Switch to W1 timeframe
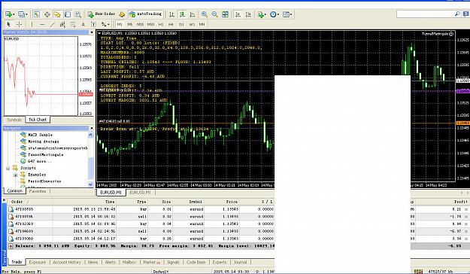Viewport: 470px width, 274px height. (192, 24)
